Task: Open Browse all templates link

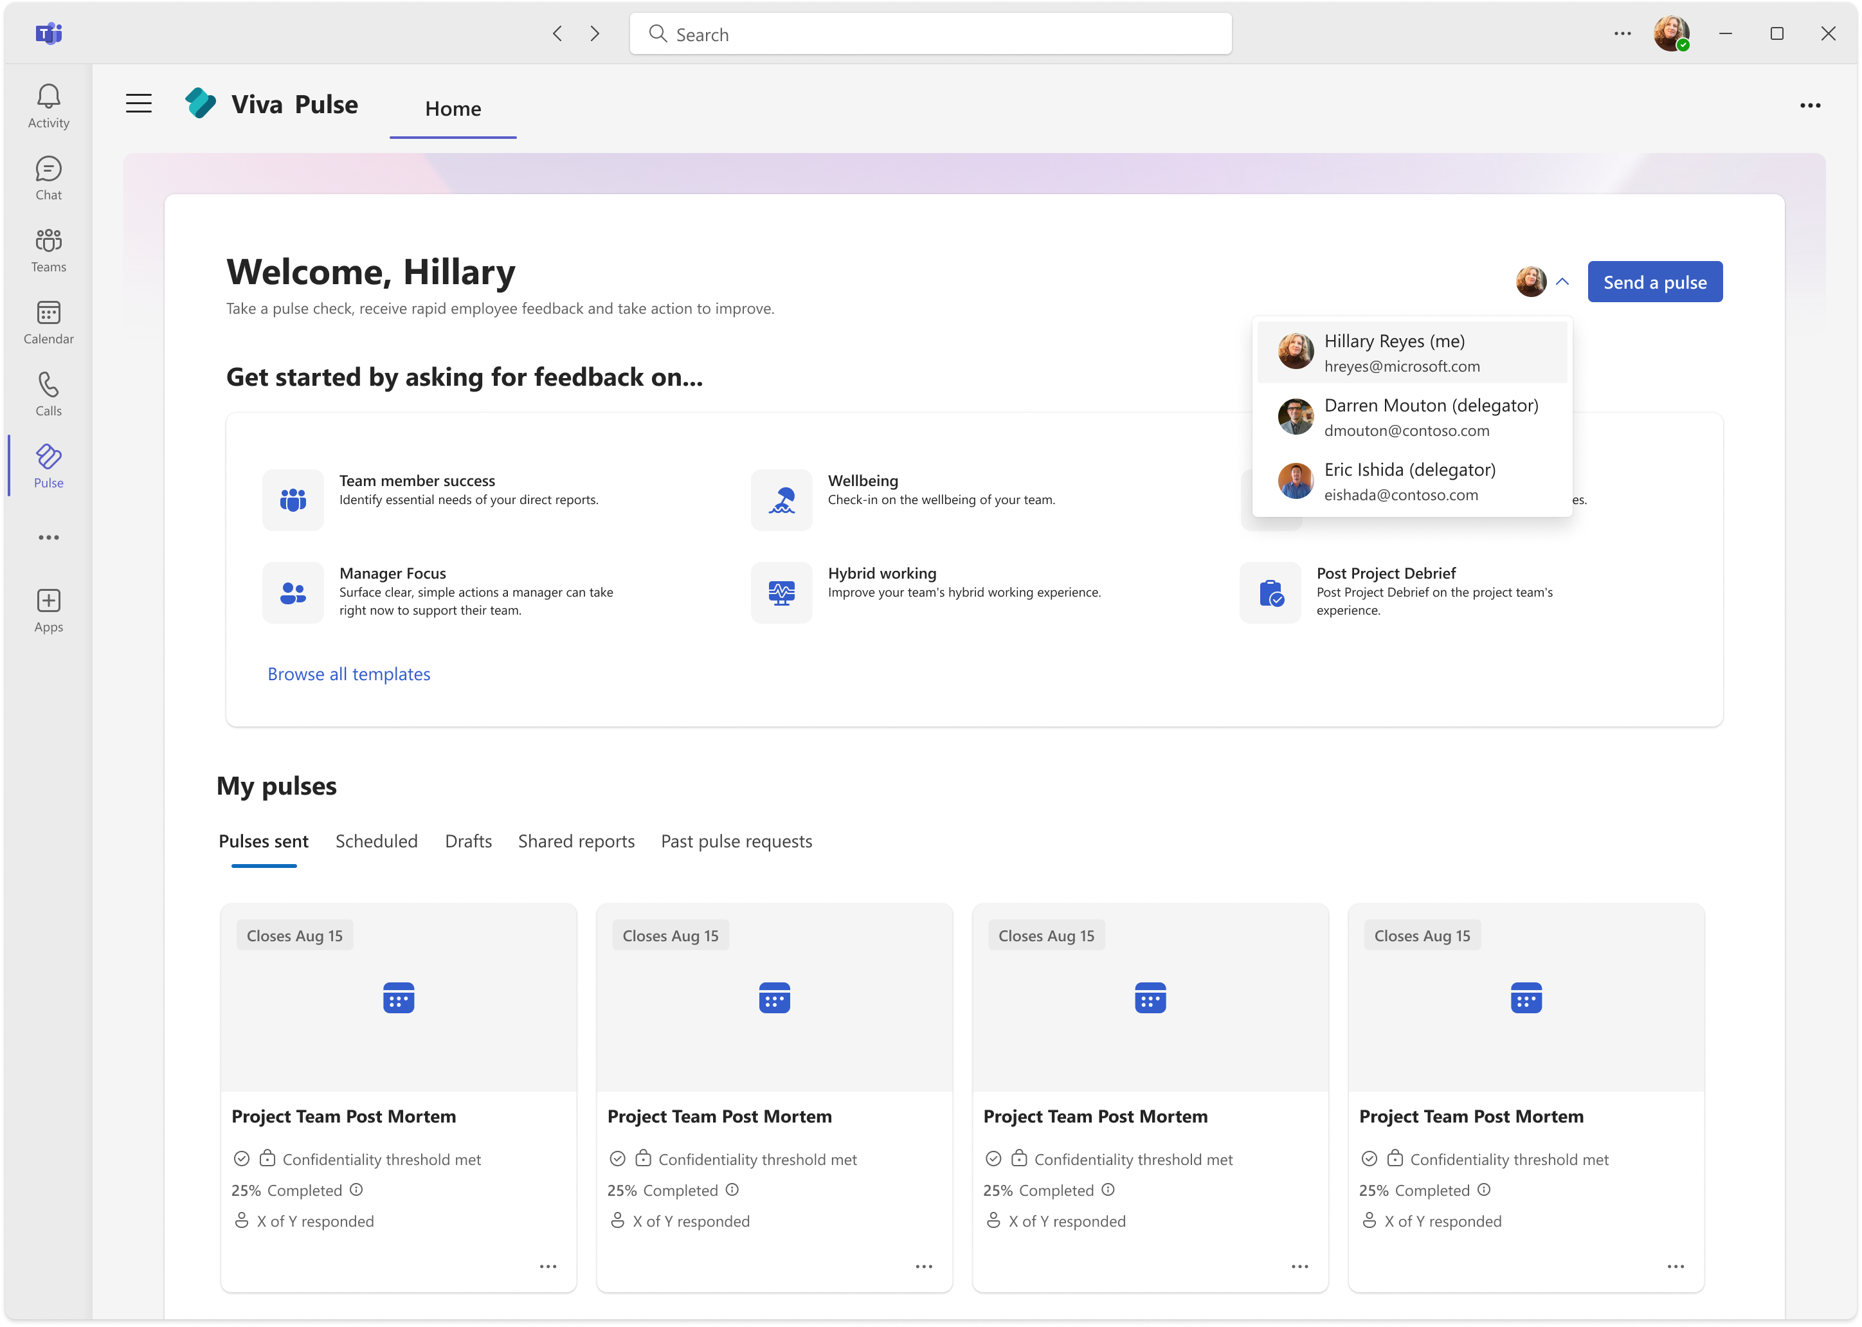Action: point(349,673)
